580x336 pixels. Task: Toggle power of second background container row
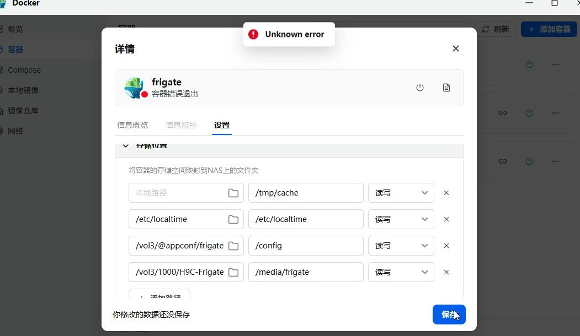tap(529, 113)
